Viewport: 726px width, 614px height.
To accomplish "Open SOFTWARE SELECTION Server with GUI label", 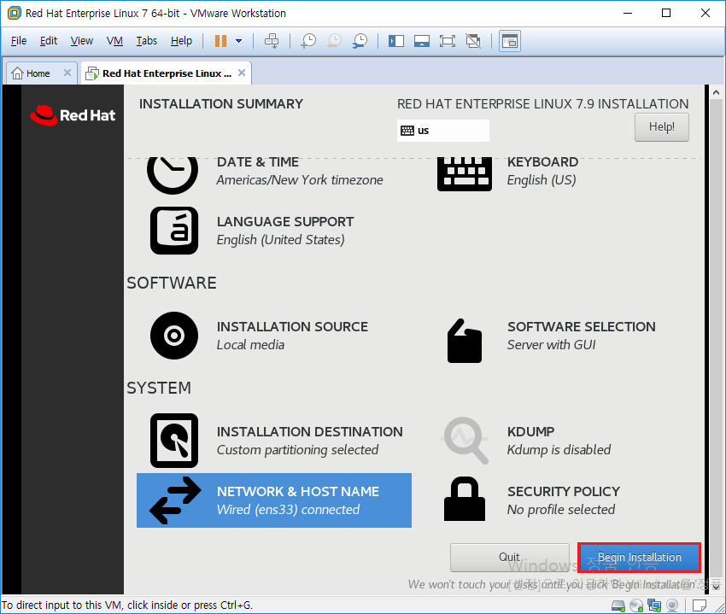I will coord(581,336).
